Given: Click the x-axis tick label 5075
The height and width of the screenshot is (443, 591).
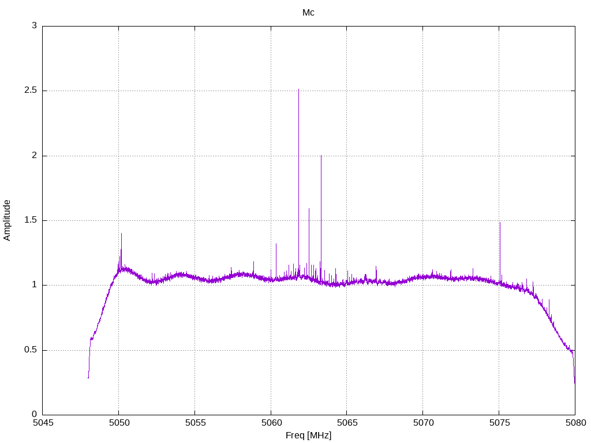Looking at the screenshot, I should pyautogui.click(x=499, y=423).
